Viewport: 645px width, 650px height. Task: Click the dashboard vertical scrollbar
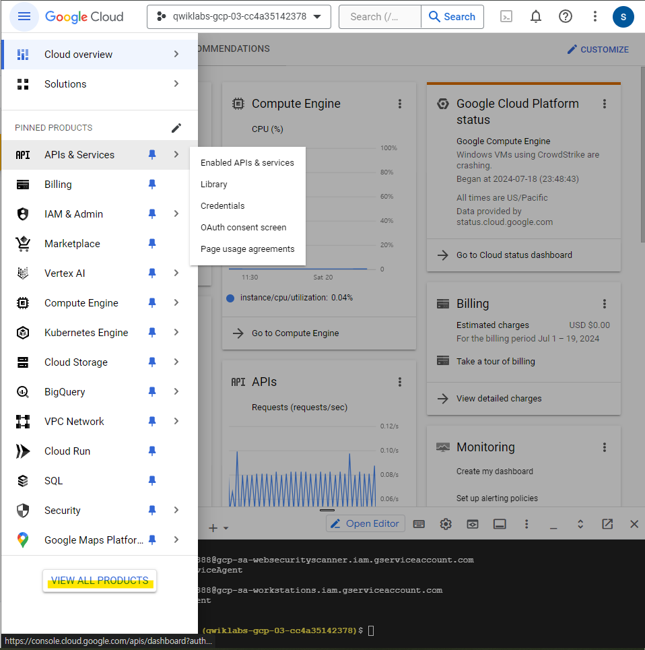point(642,154)
